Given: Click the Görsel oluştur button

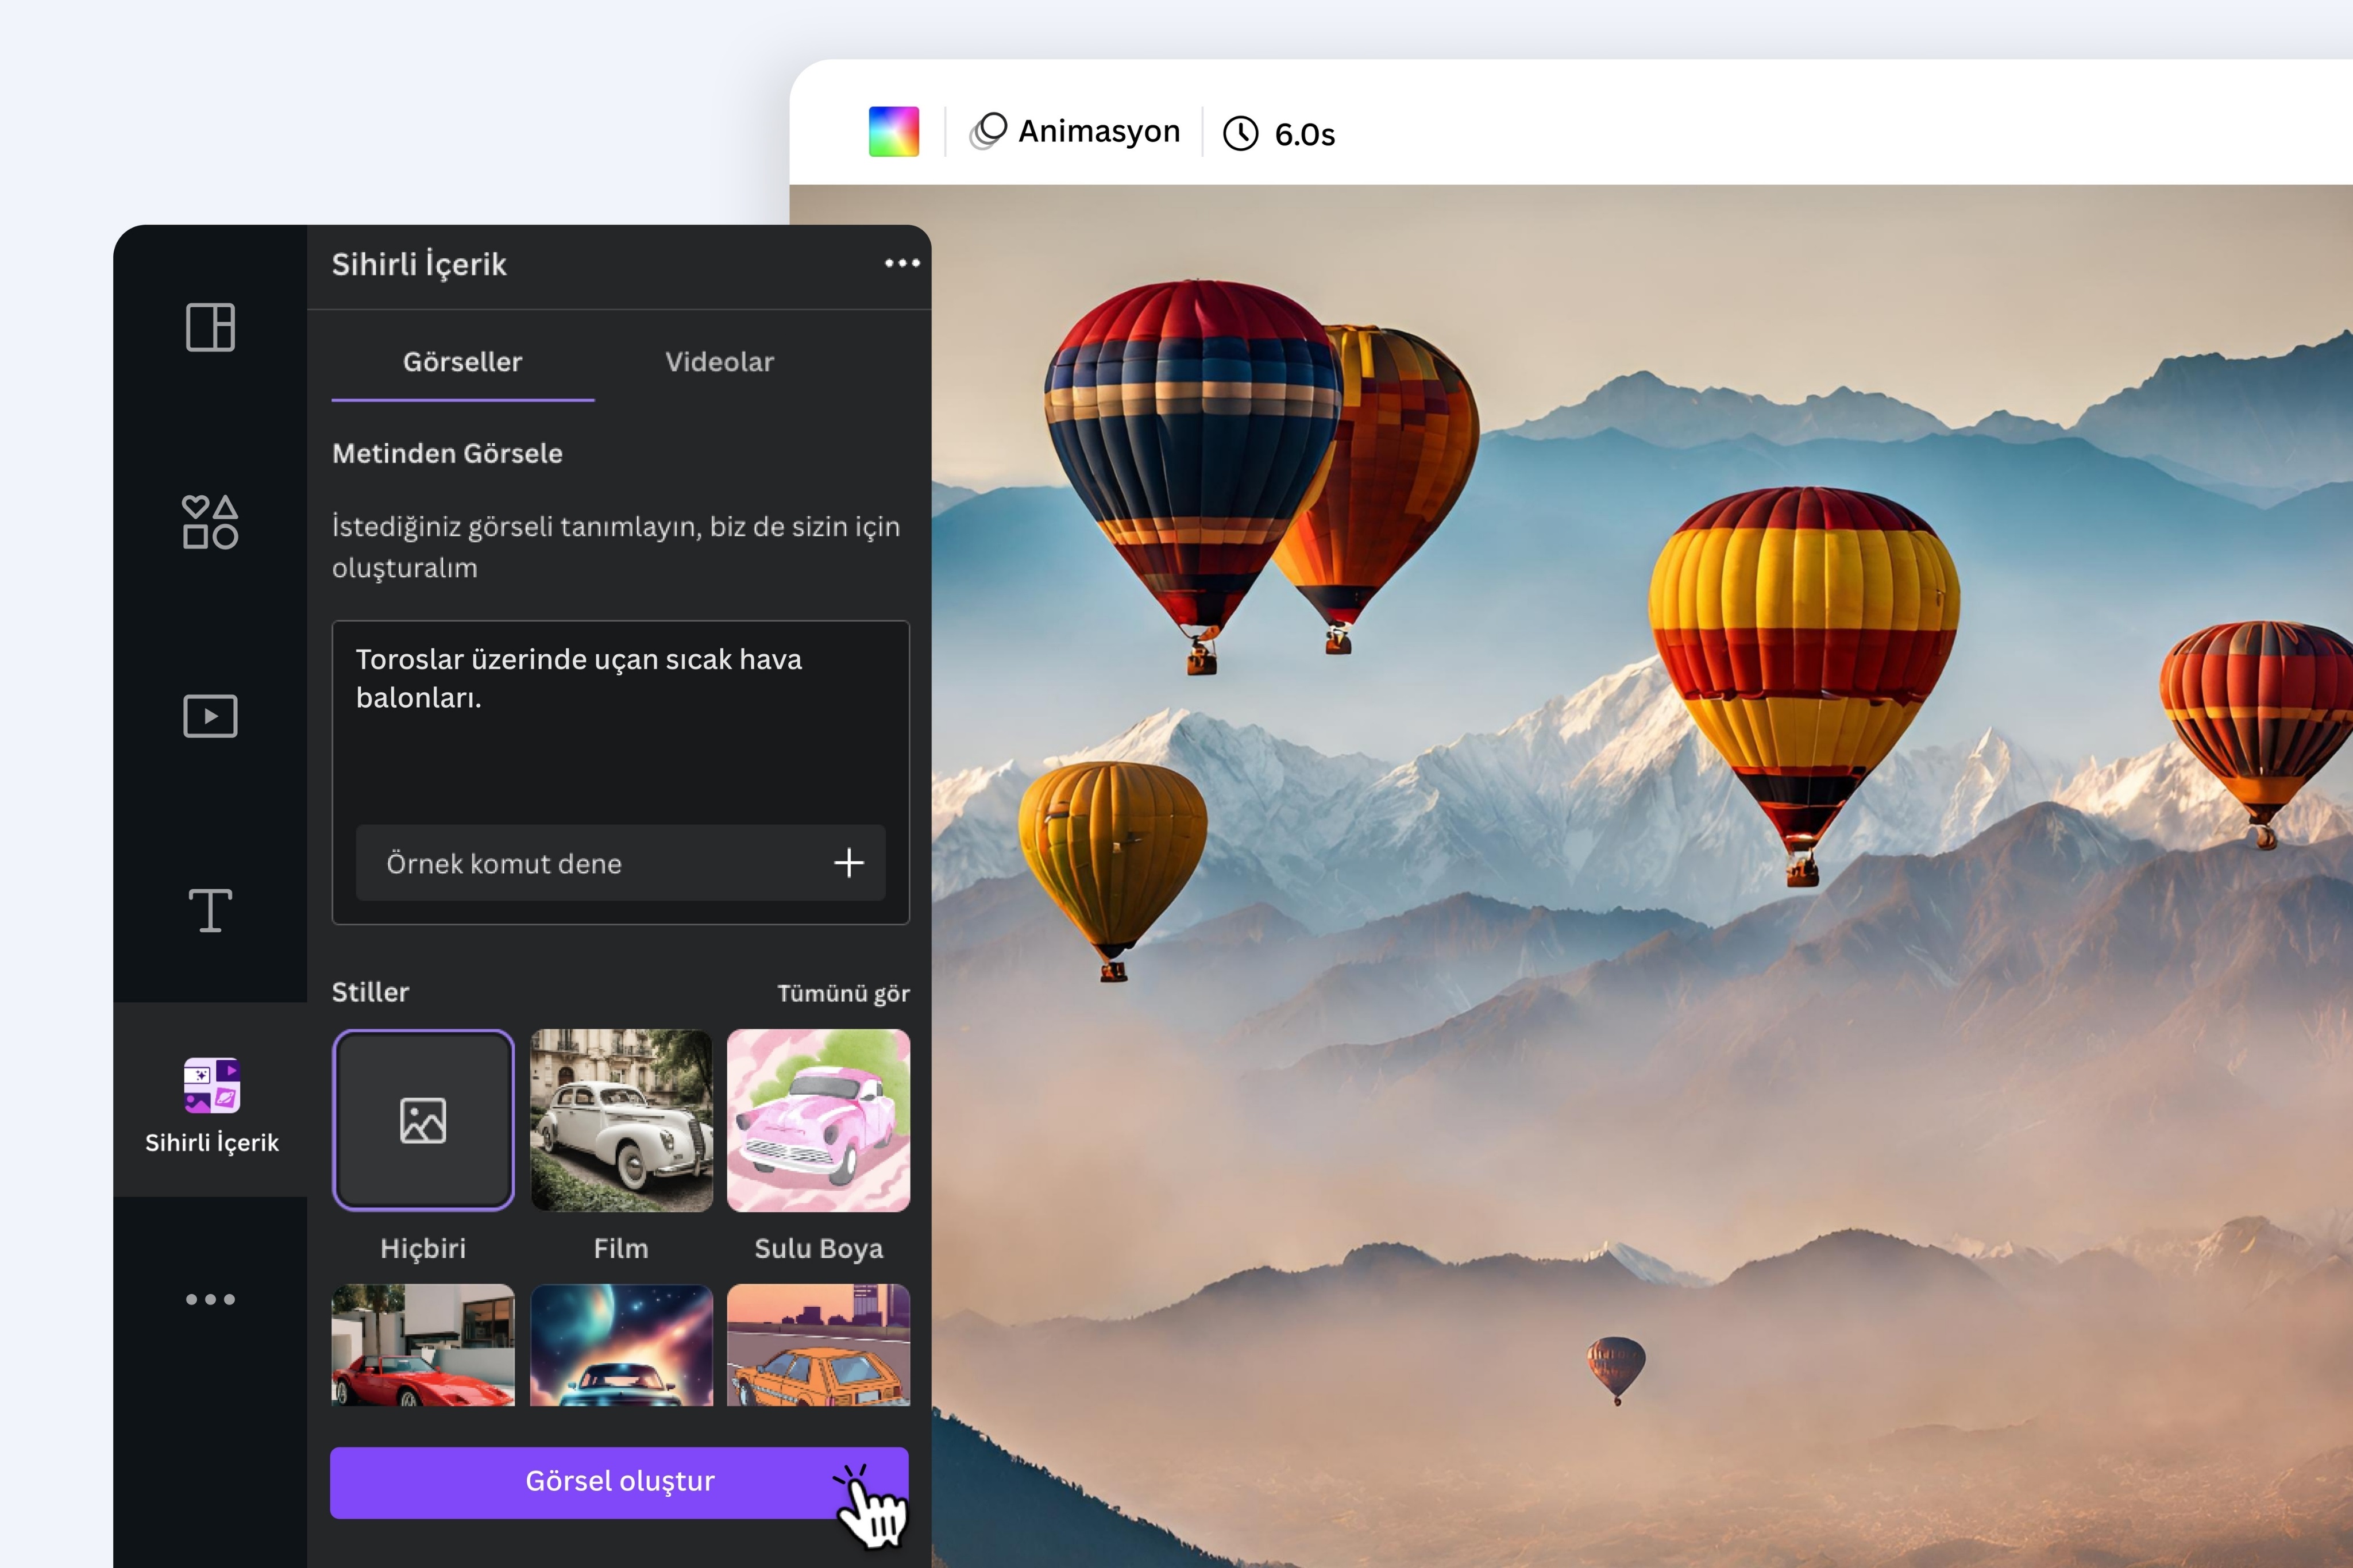Looking at the screenshot, I should click(619, 1482).
